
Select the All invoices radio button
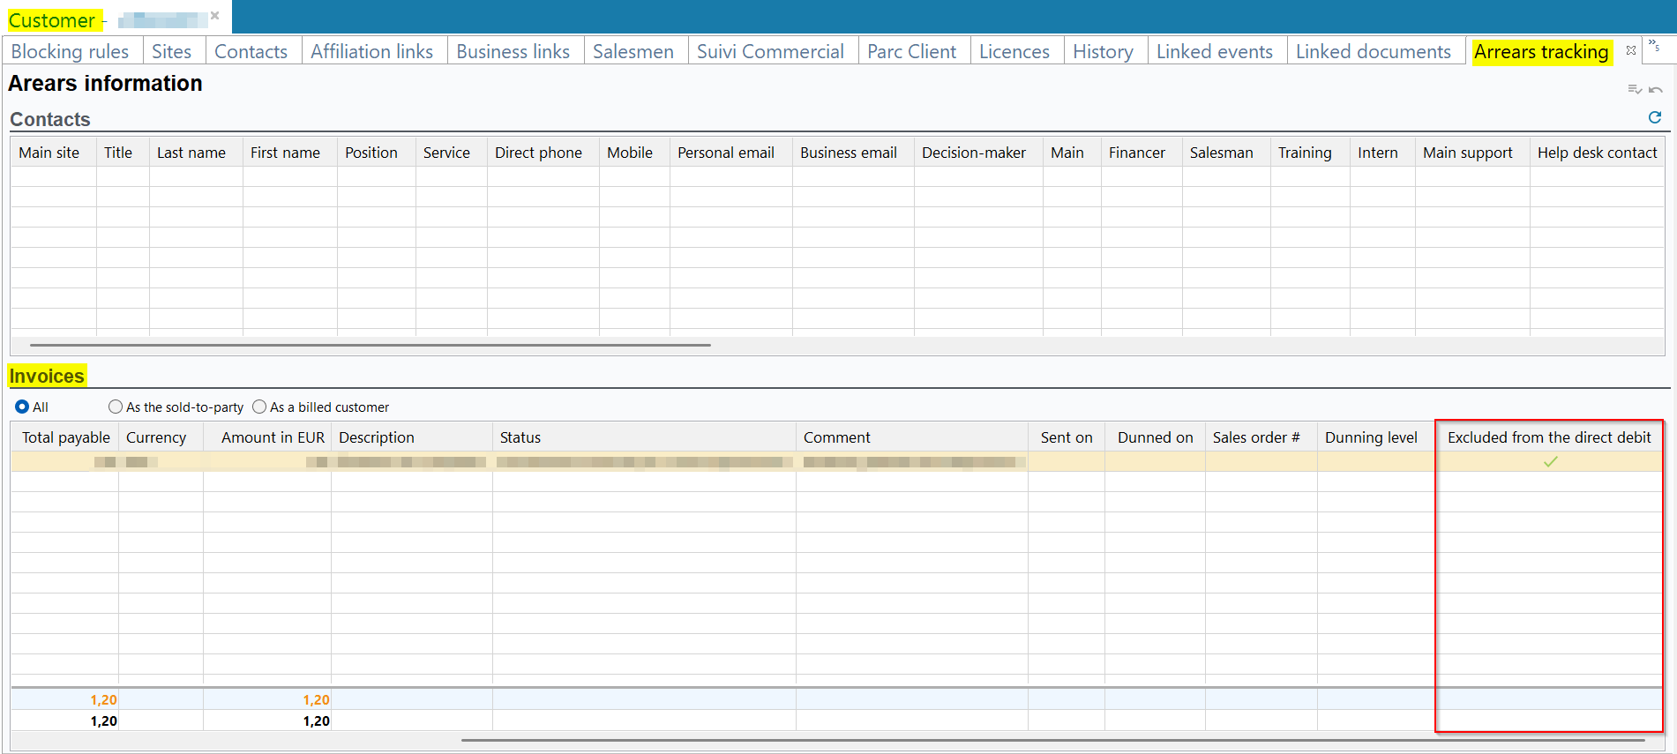22,407
